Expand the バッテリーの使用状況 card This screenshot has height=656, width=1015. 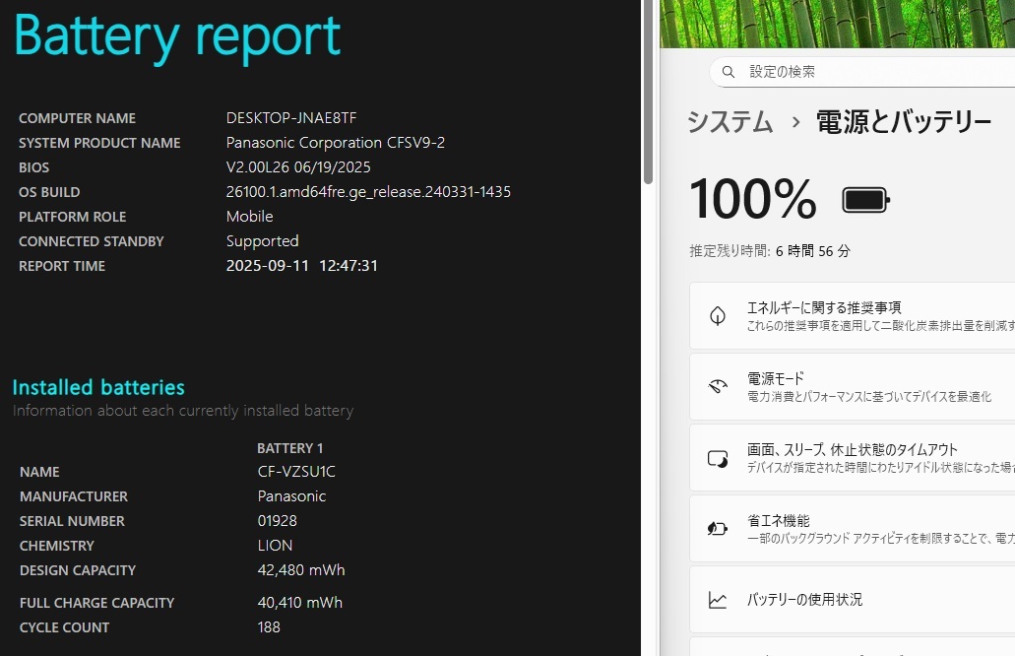point(853,600)
